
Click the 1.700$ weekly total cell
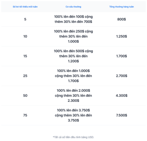tap(122, 56)
